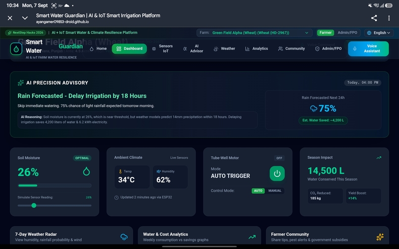Click the 62% humidity reading
The image size is (399, 249).
[163, 180]
